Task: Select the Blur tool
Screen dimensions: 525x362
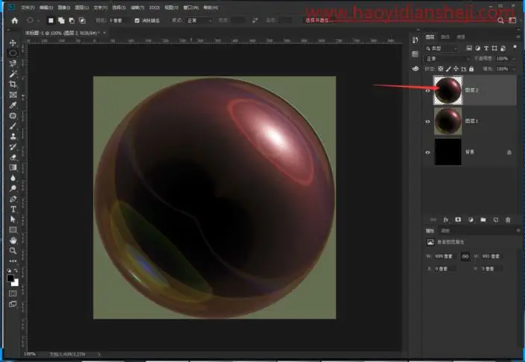Action: tap(13, 178)
